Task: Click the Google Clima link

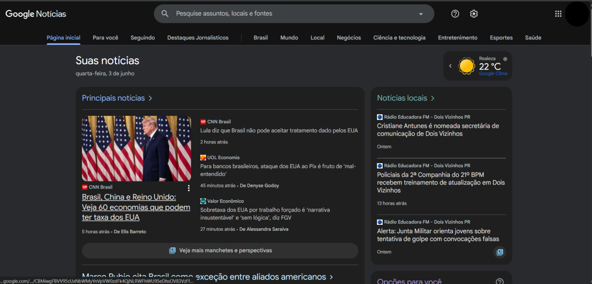Action: pos(493,73)
